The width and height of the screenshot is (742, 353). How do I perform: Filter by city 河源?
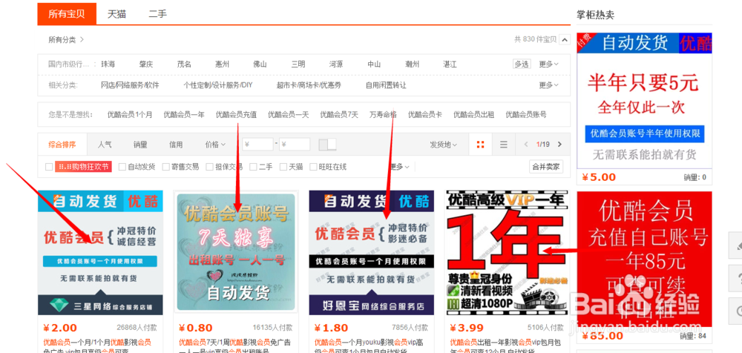336,64
